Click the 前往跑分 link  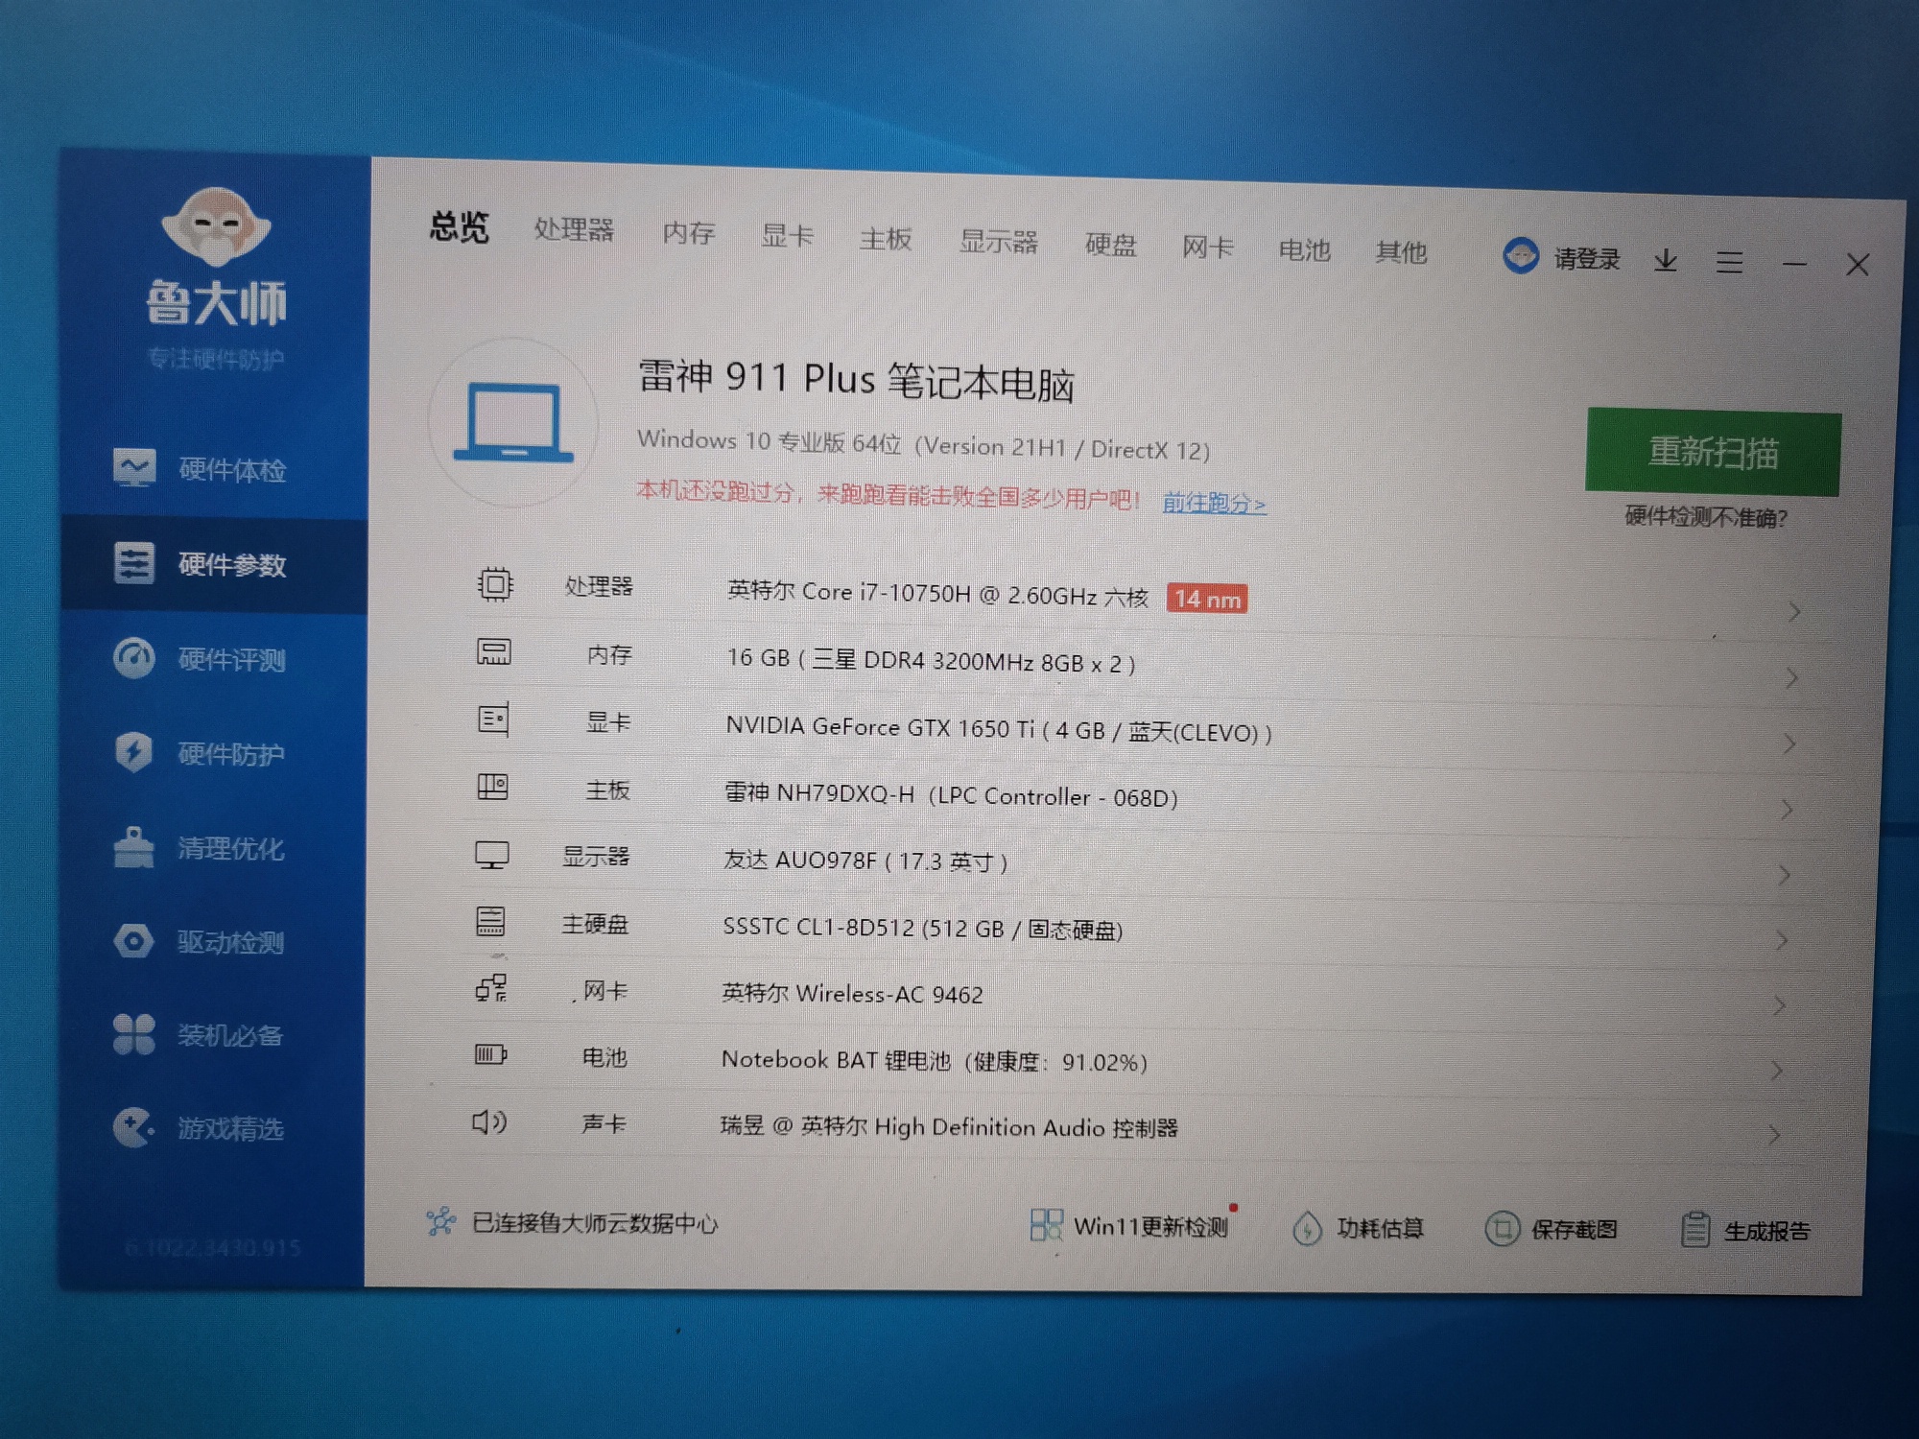1214,503
